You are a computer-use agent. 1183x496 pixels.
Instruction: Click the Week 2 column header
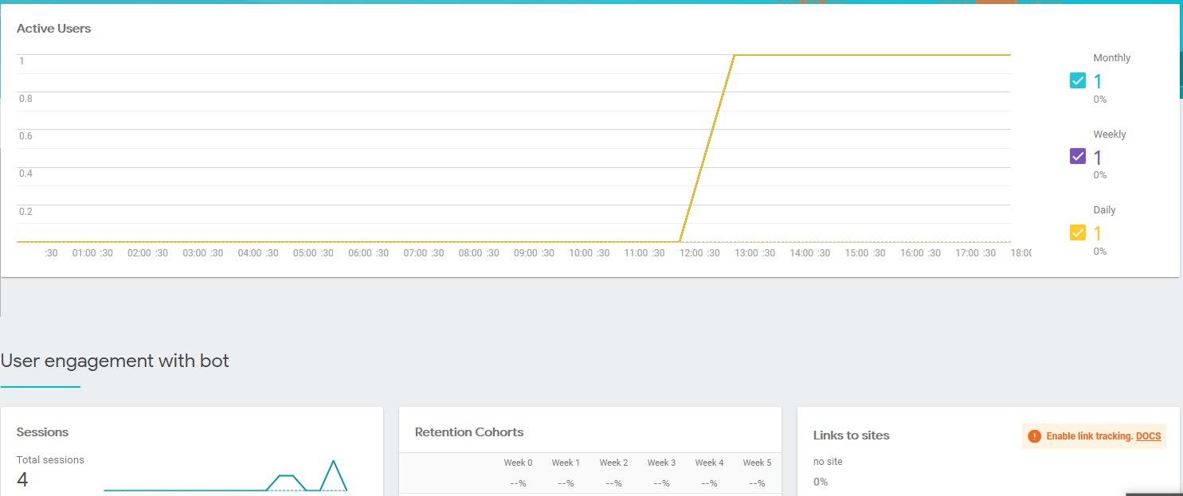[613, 463]
